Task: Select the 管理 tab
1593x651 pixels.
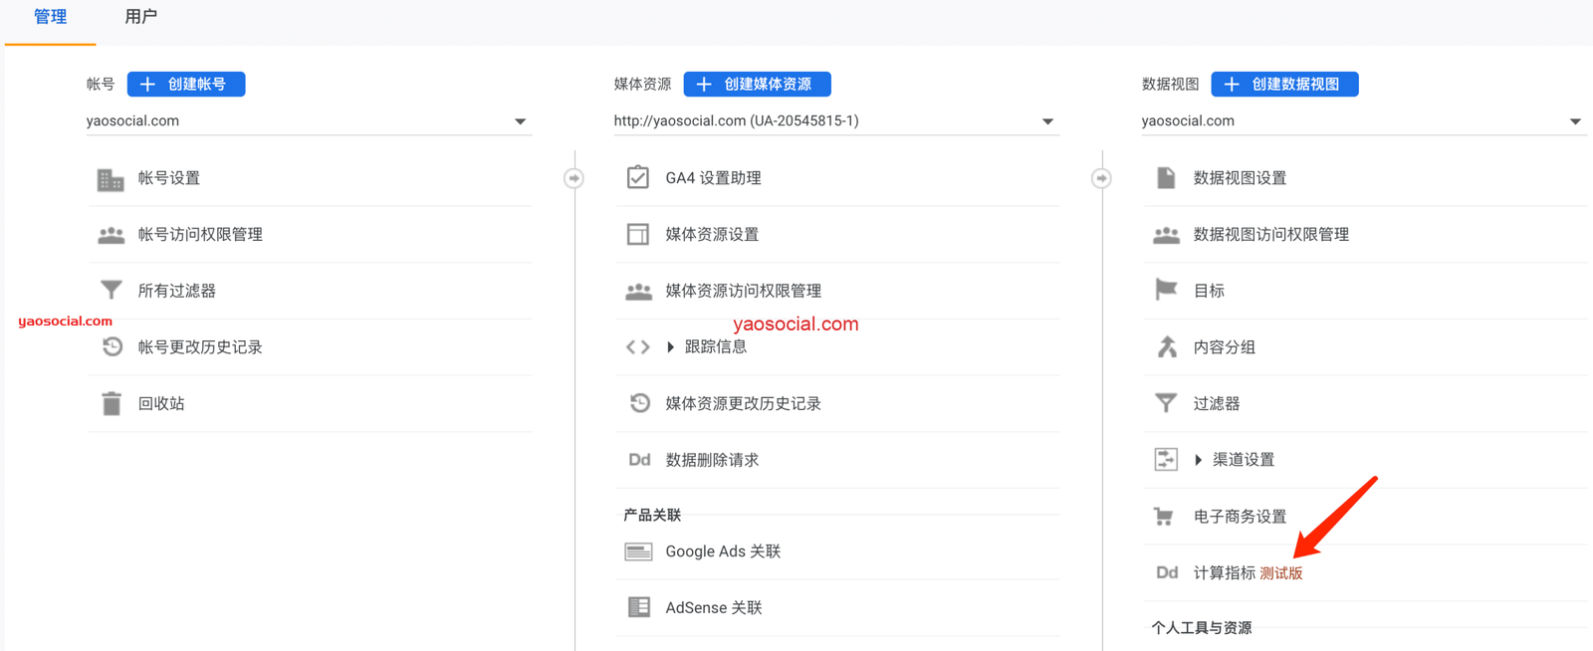Action: pyautogui.click(x=50, y=17)
